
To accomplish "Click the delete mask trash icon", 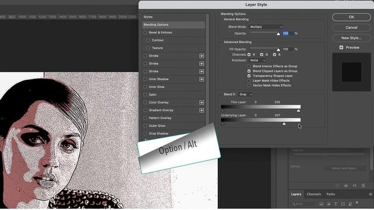I will pos(363,185).
